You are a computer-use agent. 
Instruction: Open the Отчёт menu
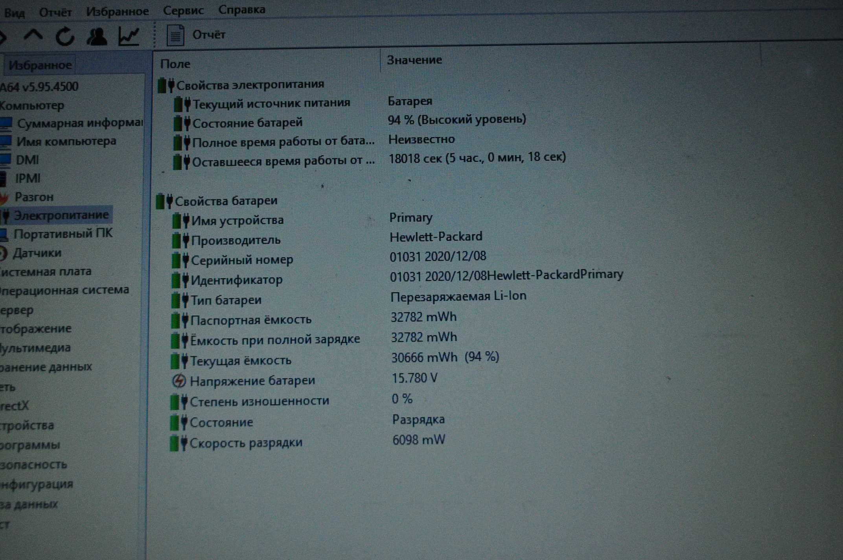tap(55, 12)
